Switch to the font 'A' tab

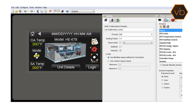click(x=111, y=20)
